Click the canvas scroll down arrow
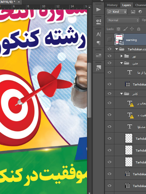The height and width of the screenshot is (194, 146). [x=89, y=193]
